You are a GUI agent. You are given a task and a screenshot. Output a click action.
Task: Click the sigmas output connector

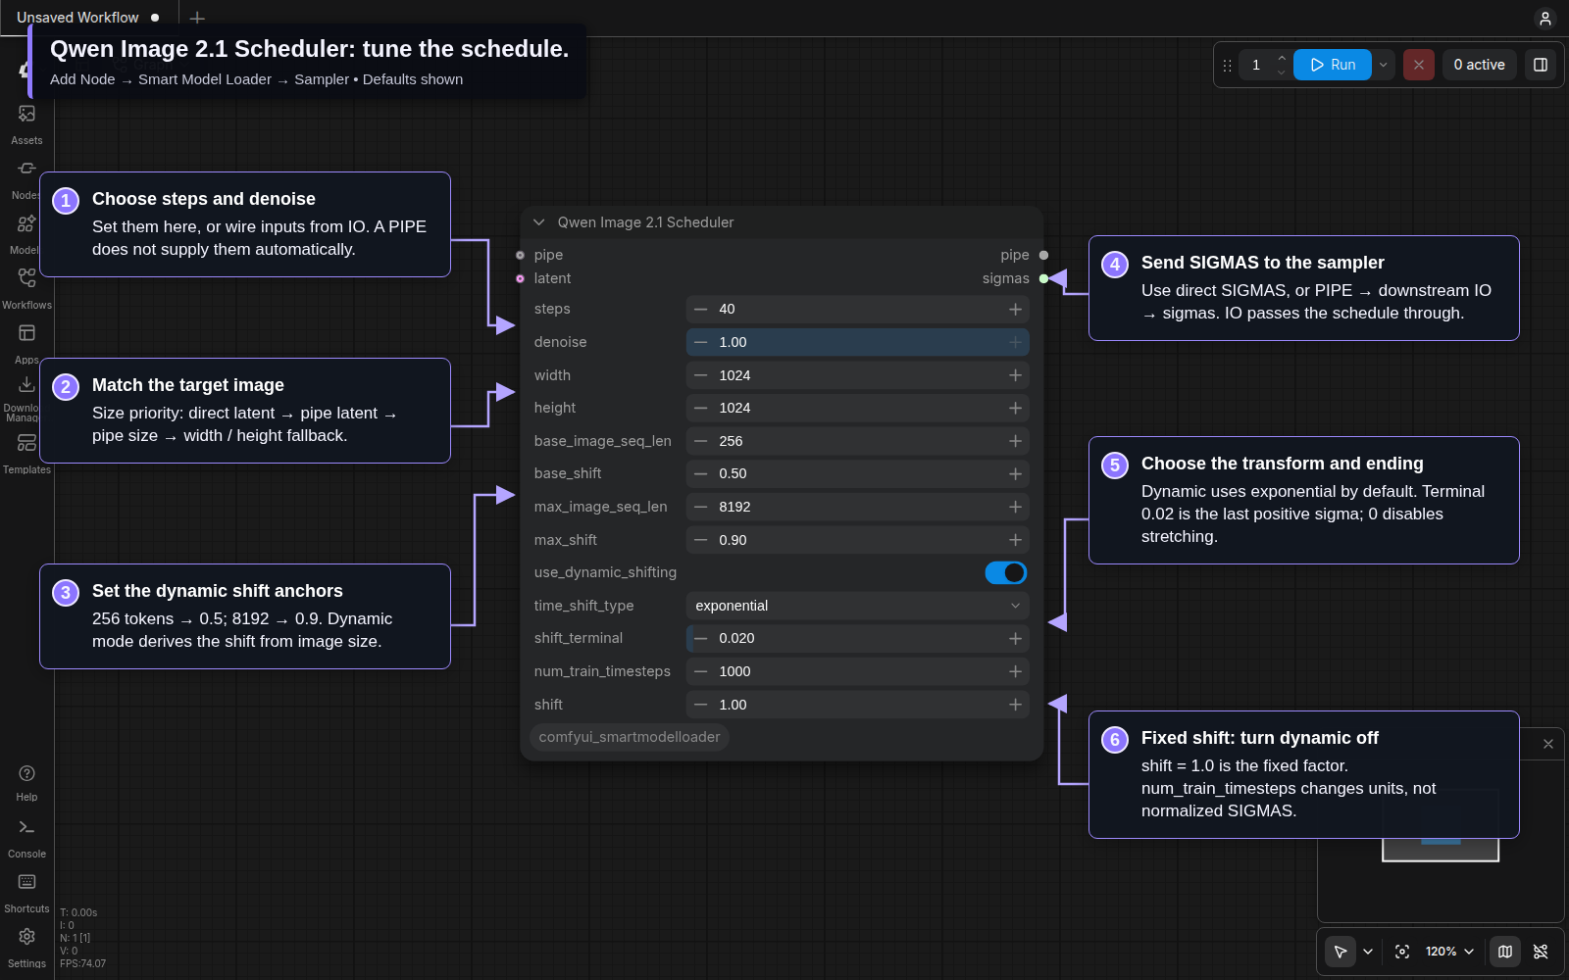tap(1043, 278)
